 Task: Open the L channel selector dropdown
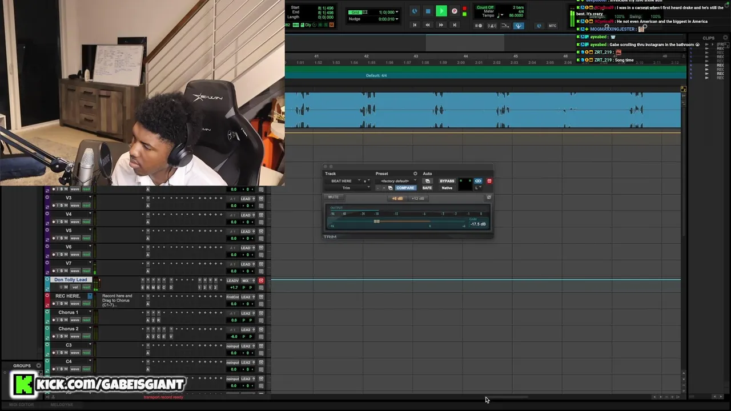(x=477, y=188)
